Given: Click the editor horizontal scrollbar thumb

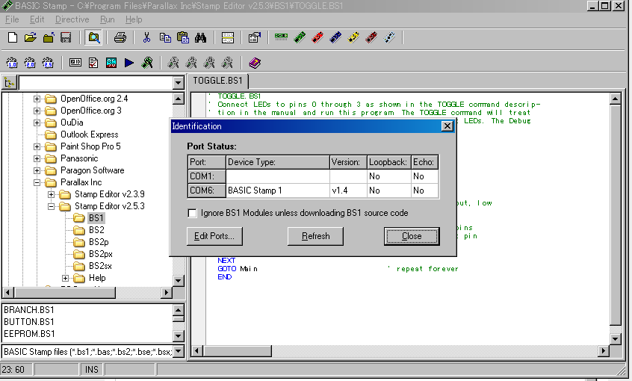Looking at the screenshot, I should tap(237, 351).
